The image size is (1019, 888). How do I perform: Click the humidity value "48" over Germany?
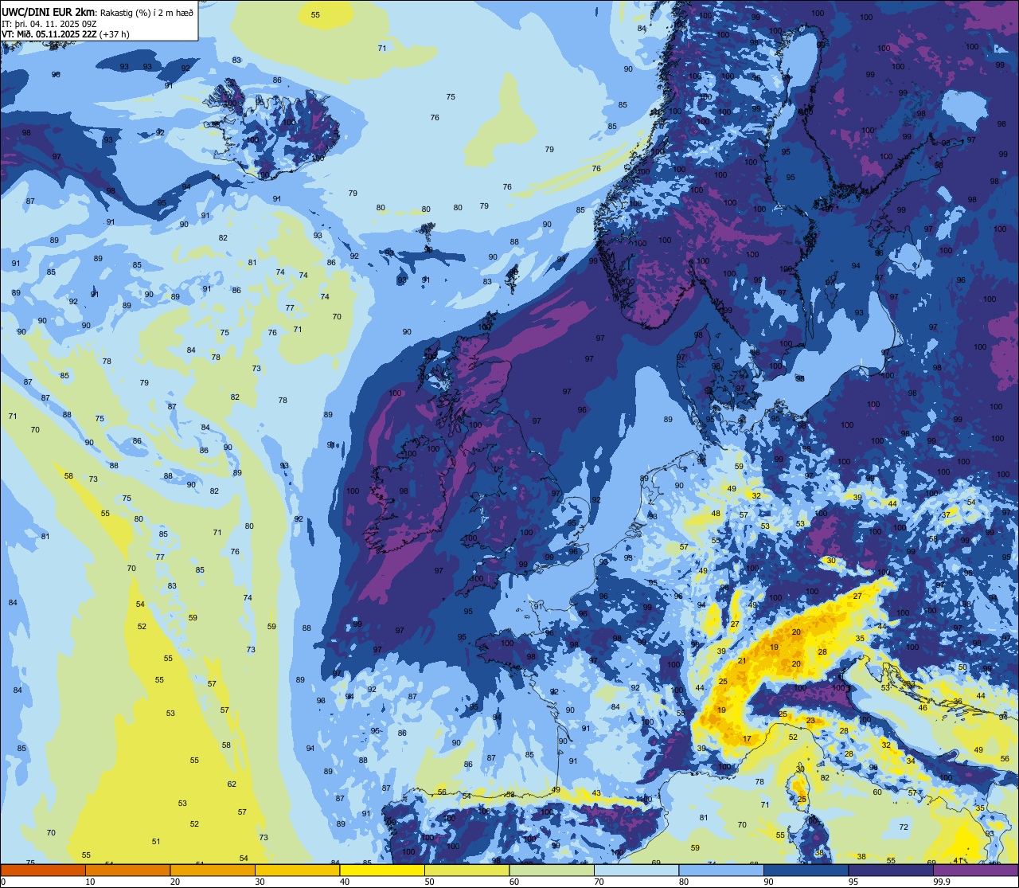pyautogui.click(x=716, y=514)
